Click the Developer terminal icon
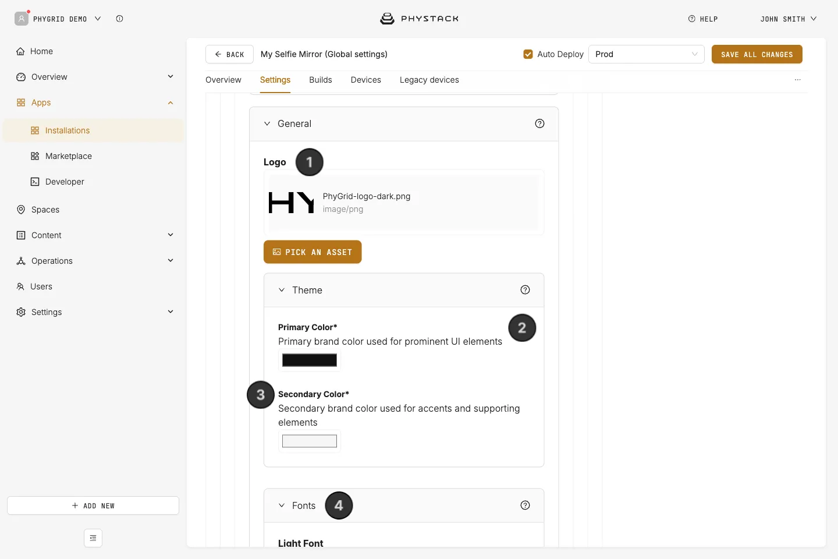Image resolution: width=838 pixels, height=559 pixels. [35, 182]
